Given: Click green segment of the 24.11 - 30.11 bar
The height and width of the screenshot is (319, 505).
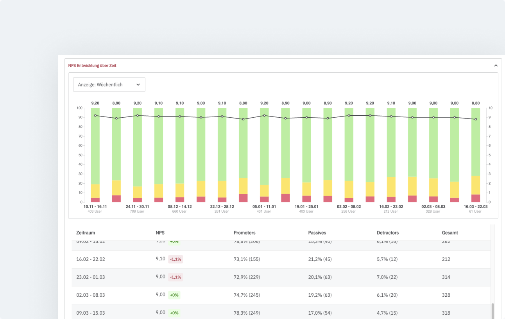Looking at the screenshot, I should coord(138,149).
